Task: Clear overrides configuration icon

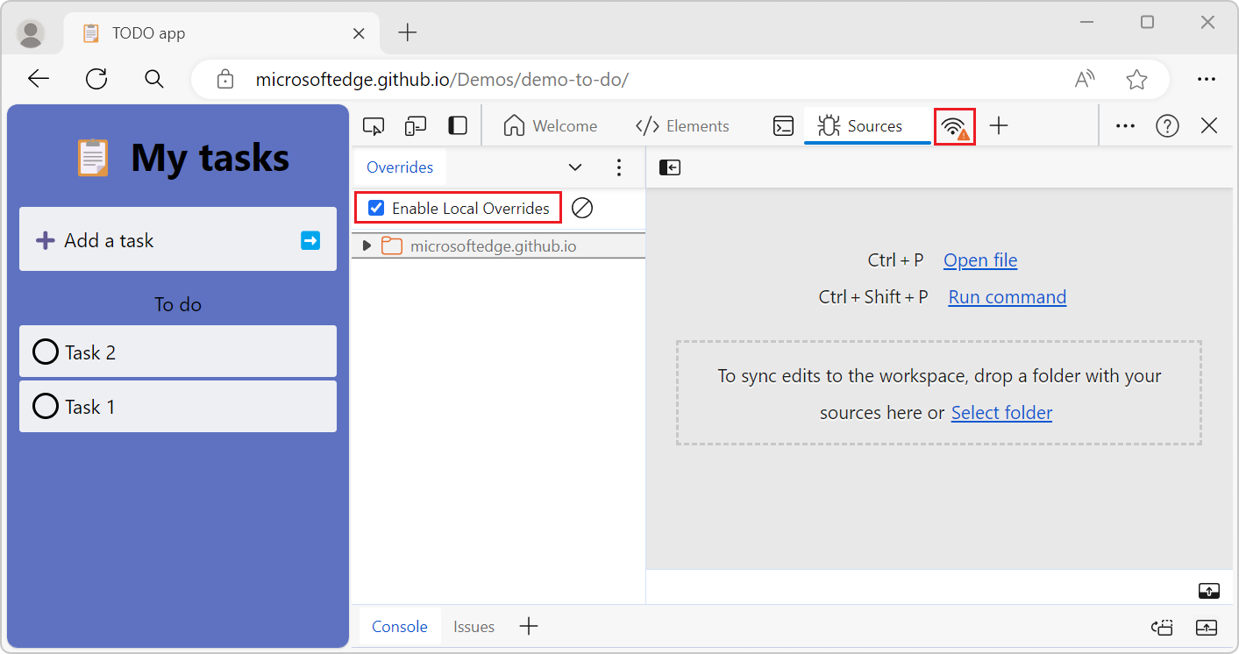Action: (582, 208)
